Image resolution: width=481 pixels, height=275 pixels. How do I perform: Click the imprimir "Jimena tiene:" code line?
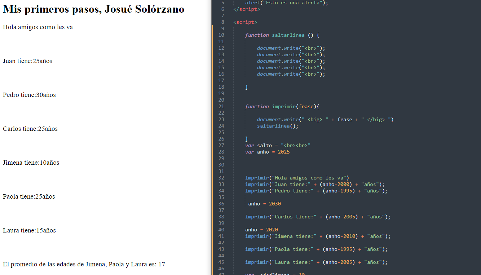pyautogui.click(x=318, y=236)
